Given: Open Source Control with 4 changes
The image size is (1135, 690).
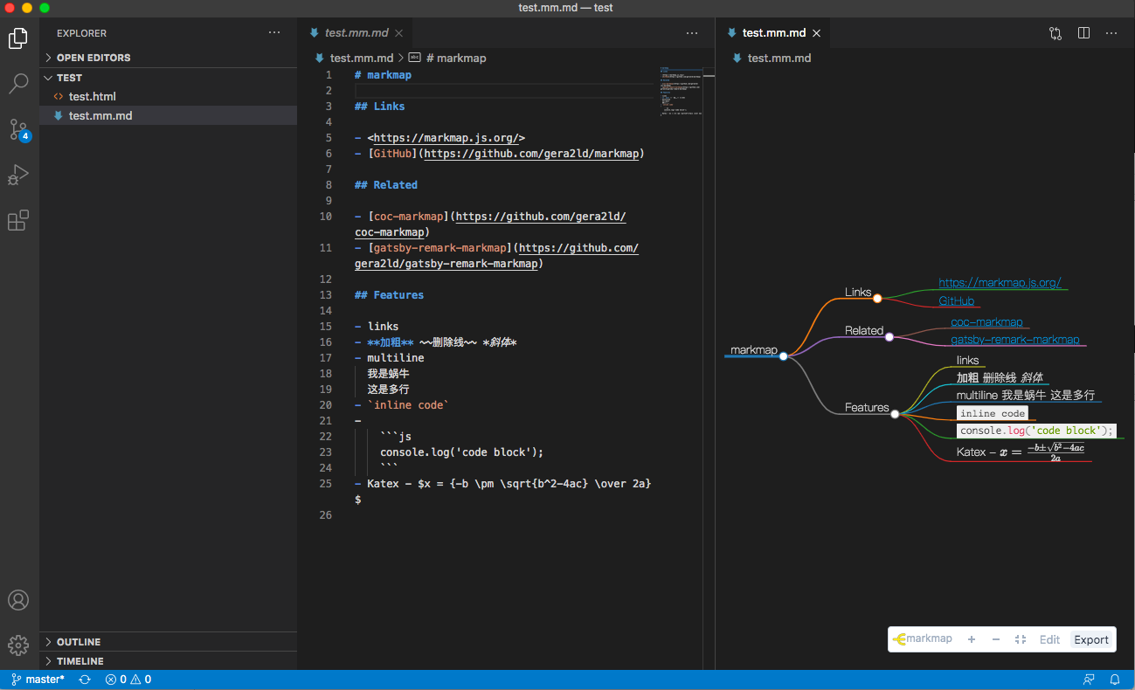Looking at the screenshot, I should tap(18, 130).
